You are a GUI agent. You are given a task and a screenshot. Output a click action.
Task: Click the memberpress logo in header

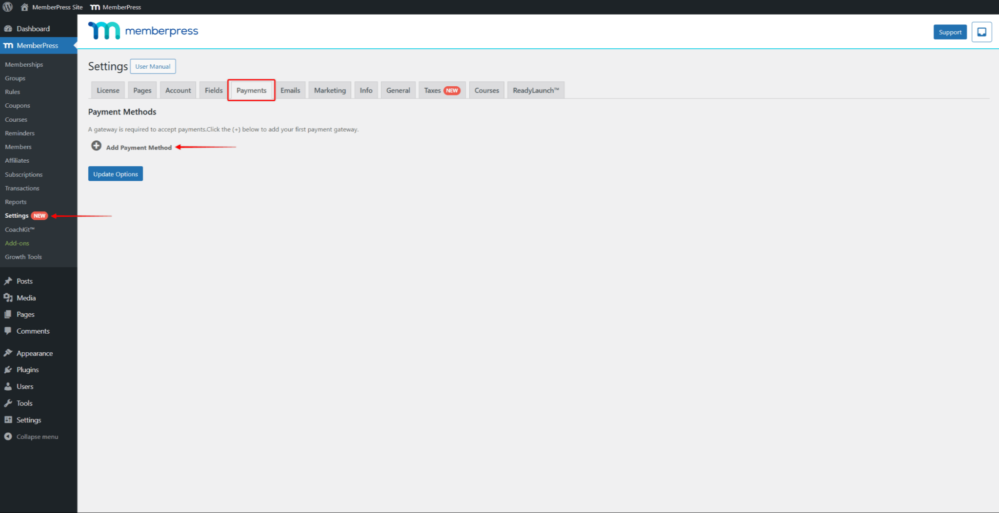143,31
